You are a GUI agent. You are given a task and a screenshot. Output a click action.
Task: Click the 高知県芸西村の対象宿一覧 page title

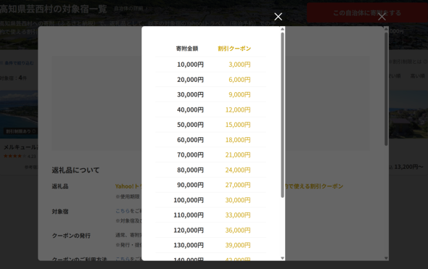(53, 9)
